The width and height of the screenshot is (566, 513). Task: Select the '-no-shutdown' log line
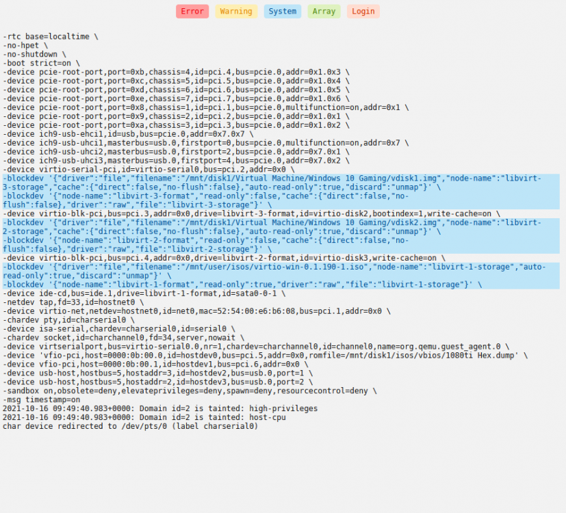pyautogui.click(x=35, y=55)
